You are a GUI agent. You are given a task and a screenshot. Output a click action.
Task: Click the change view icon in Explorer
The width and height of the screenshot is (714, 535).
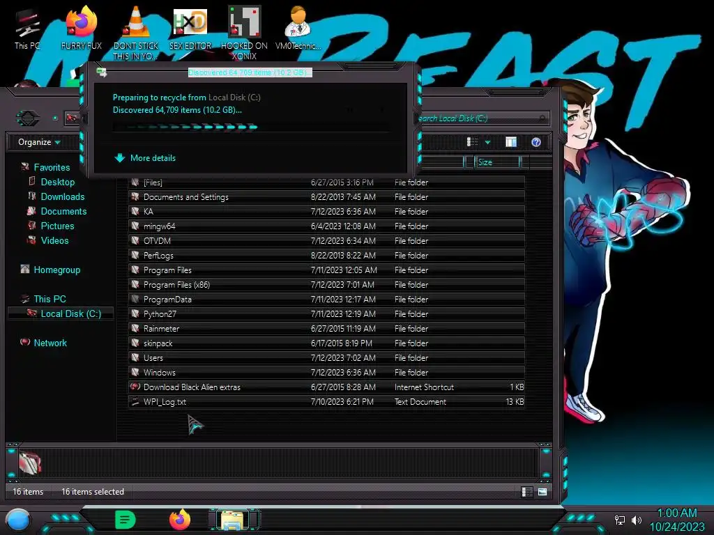pos(472,142)
